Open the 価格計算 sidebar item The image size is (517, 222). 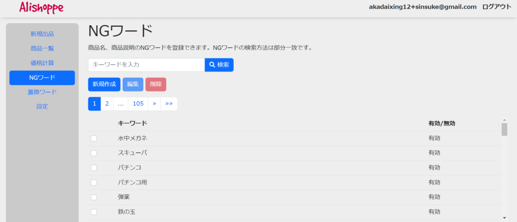(x=42, y=63)
